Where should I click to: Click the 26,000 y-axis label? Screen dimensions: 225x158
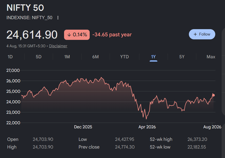click(13, 81)
